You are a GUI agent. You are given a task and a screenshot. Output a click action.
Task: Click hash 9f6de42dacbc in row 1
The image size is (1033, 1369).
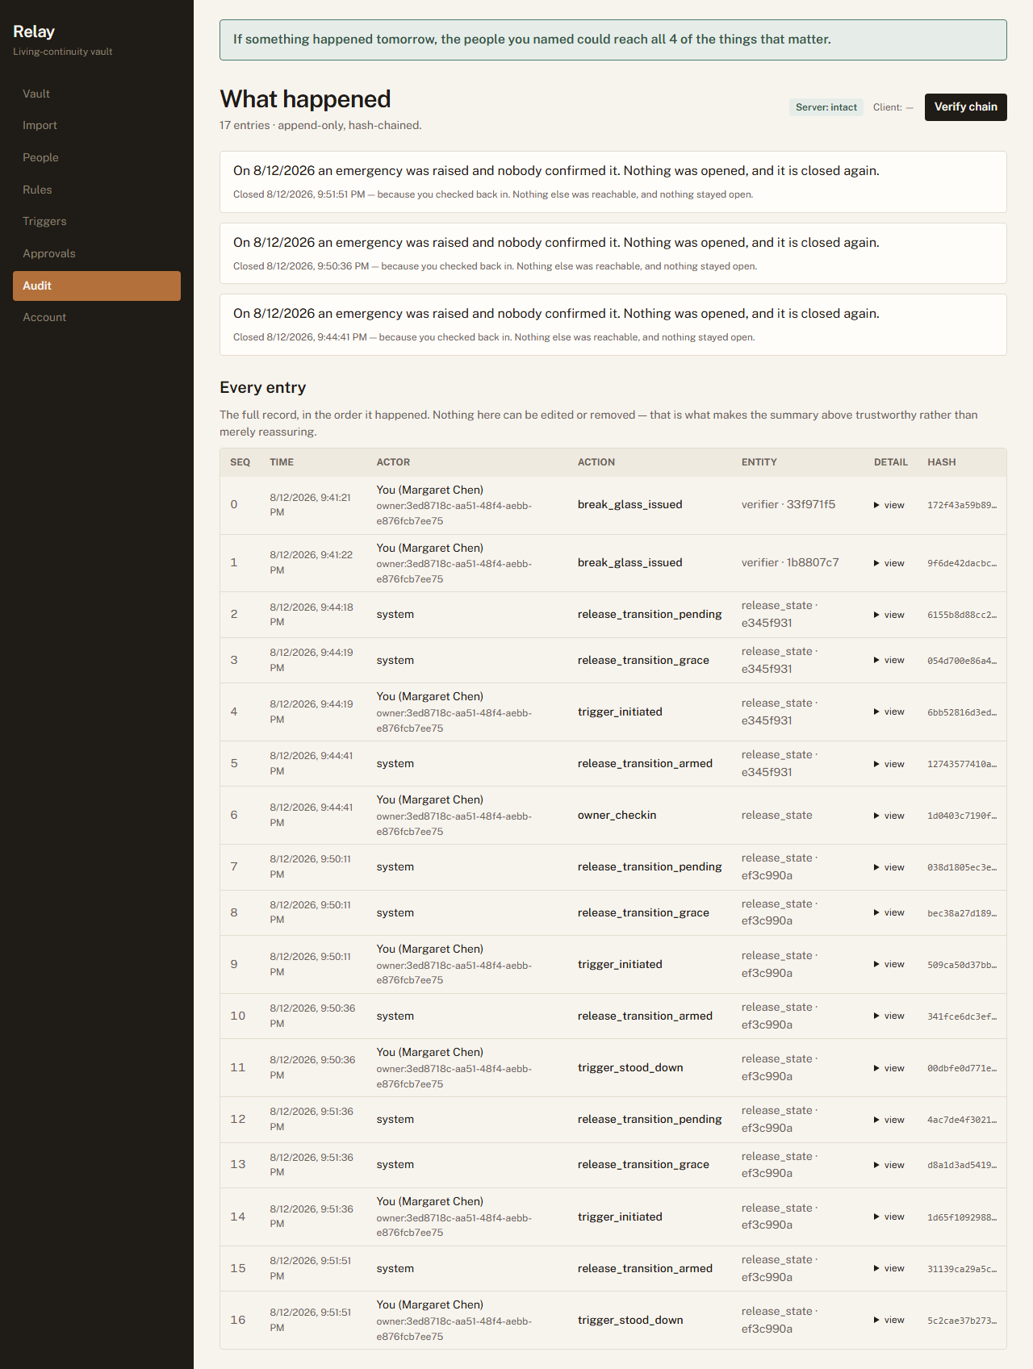point(962,563)
